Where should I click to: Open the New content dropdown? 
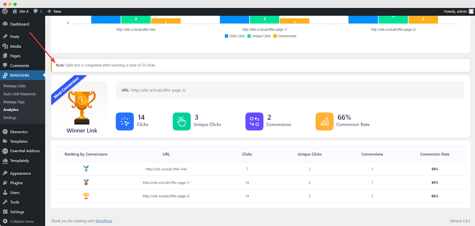pos(54,11)
